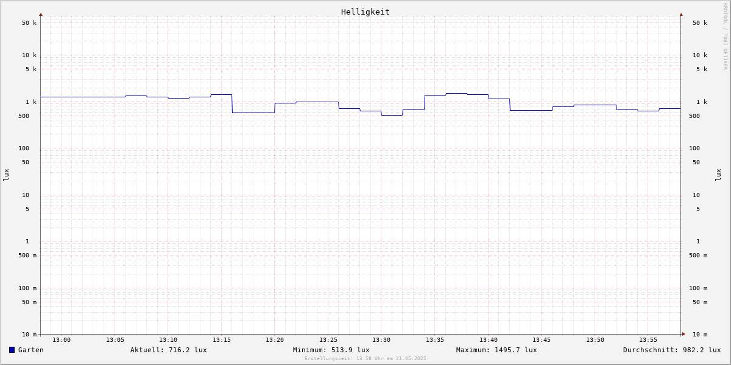Screen dimensions: 731x365
Task: Click the 100 m label on left axis
Action: (27, 288)
